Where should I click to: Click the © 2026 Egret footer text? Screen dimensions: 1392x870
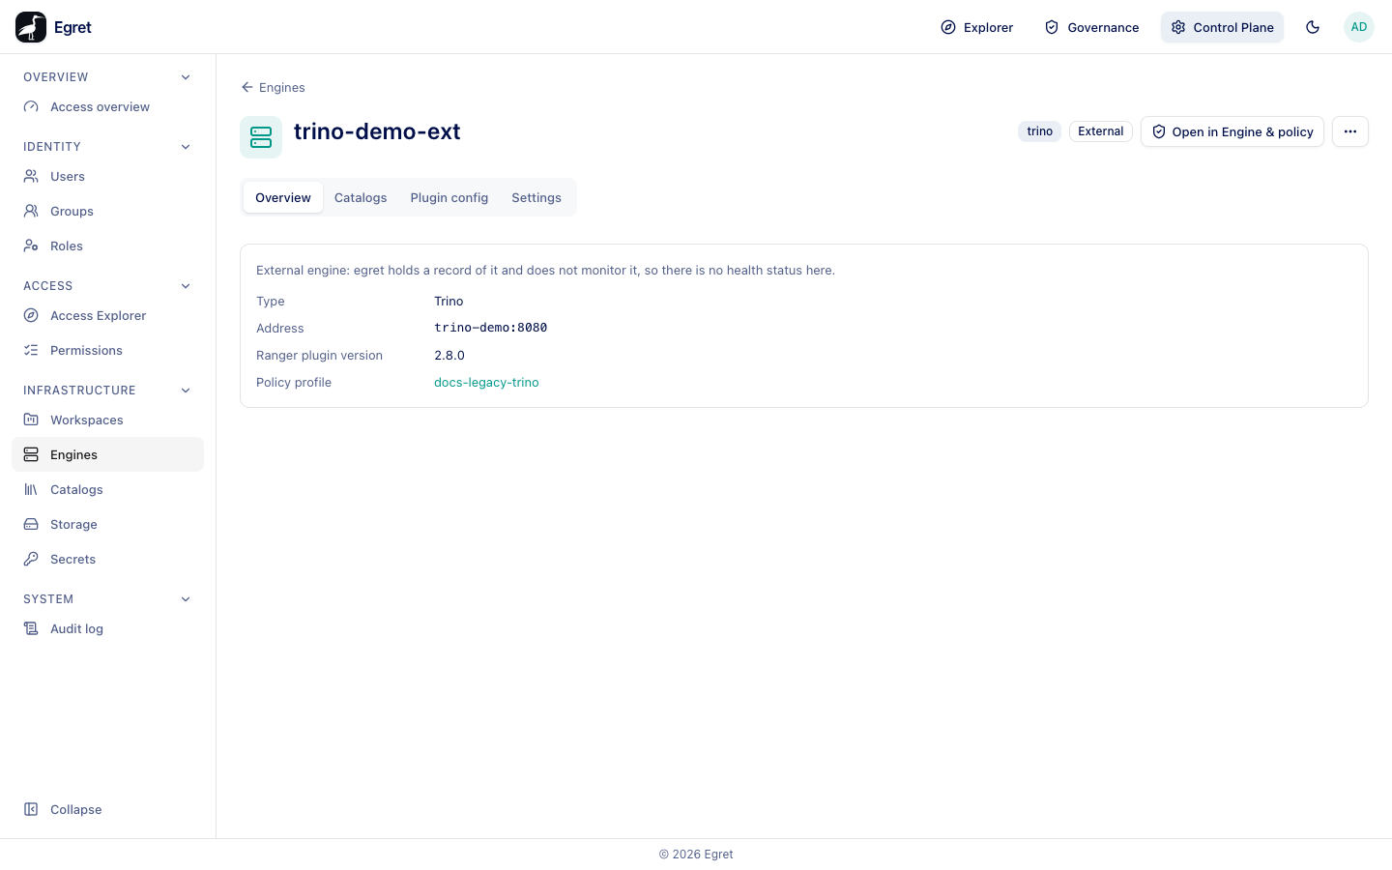696,855
